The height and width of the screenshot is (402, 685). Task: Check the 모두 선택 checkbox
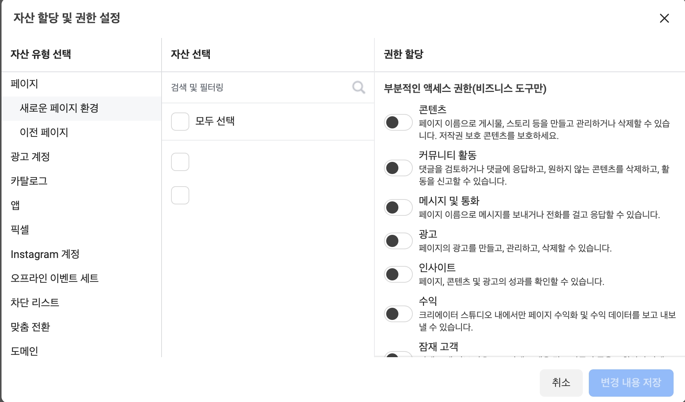[x=180, y=122]
